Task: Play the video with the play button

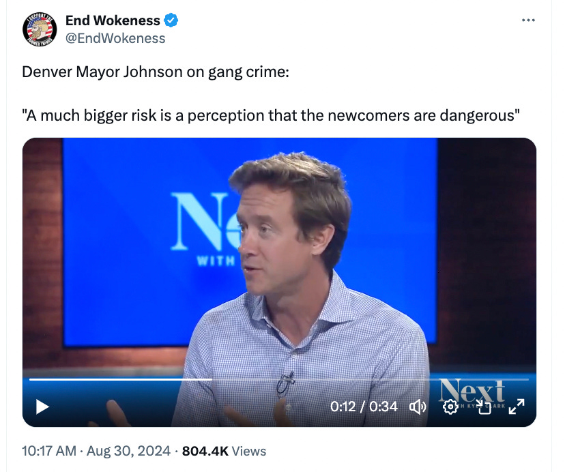Action: click(x=42, y=407)
